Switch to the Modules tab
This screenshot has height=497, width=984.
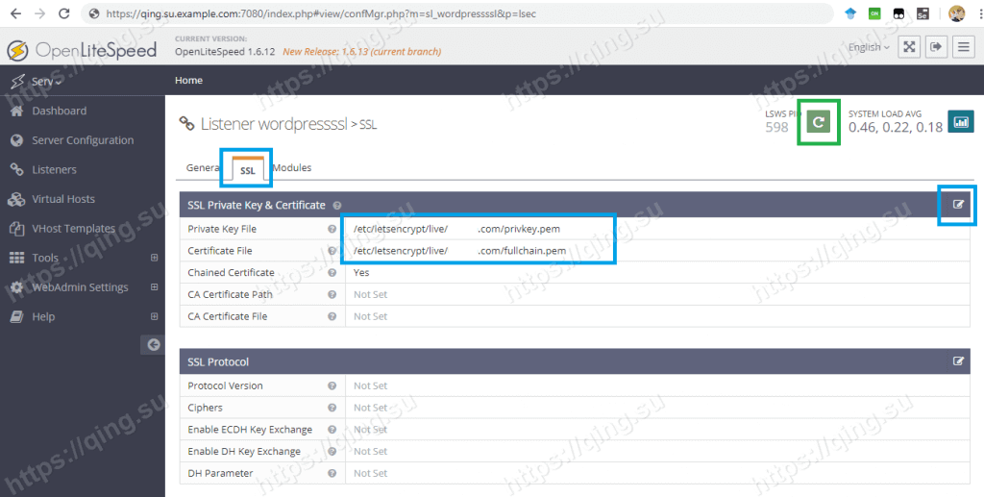[x=292, y=167]
